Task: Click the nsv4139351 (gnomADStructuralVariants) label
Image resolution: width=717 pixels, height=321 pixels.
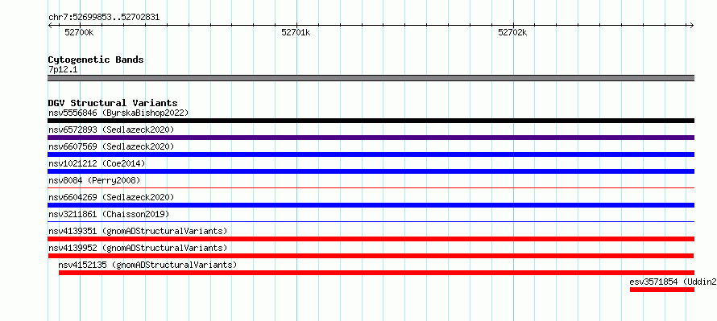Action: coord(138,231)
